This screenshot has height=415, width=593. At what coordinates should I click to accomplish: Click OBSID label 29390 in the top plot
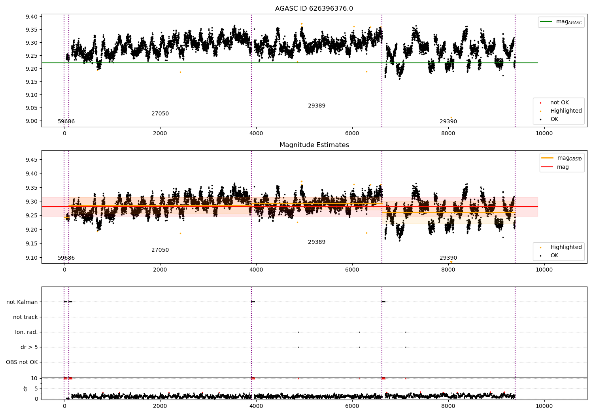click(x=448, y=122)
